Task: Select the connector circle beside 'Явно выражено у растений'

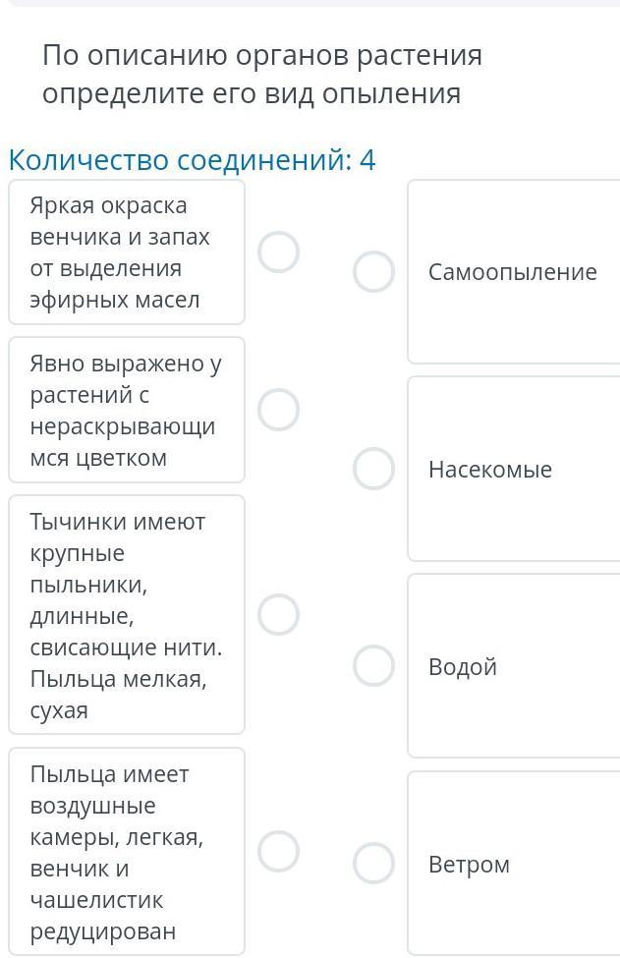Action: click(279, 410)
